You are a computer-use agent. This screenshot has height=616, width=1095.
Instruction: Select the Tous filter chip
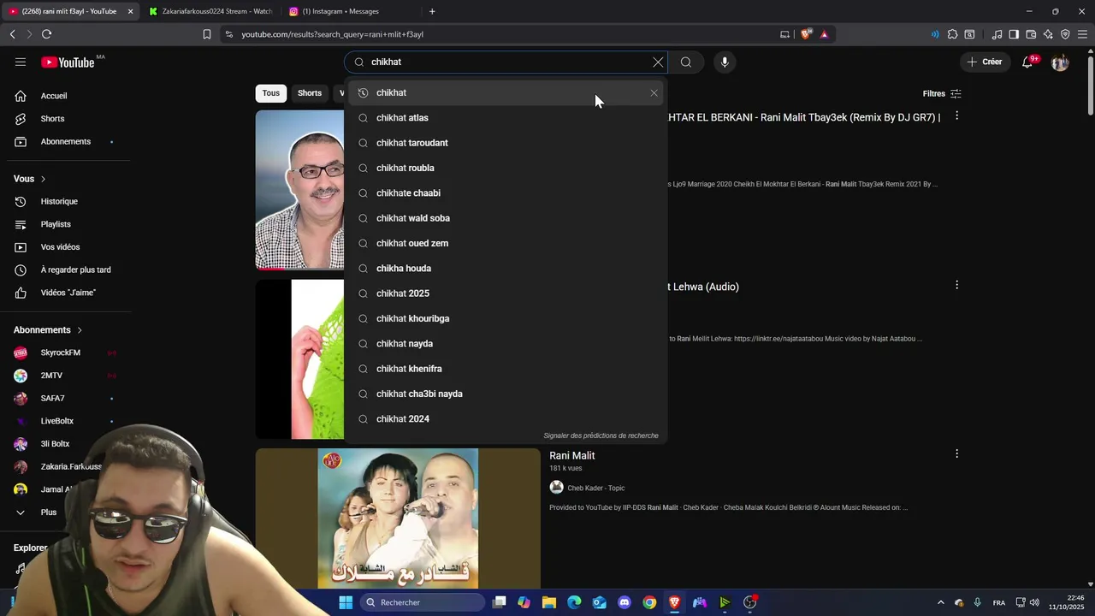[270, 93]
